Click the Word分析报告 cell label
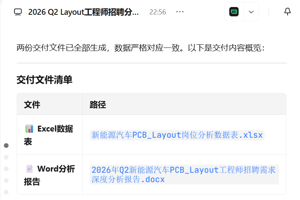The height and width of the screenshot is (200, 300). 49,175
